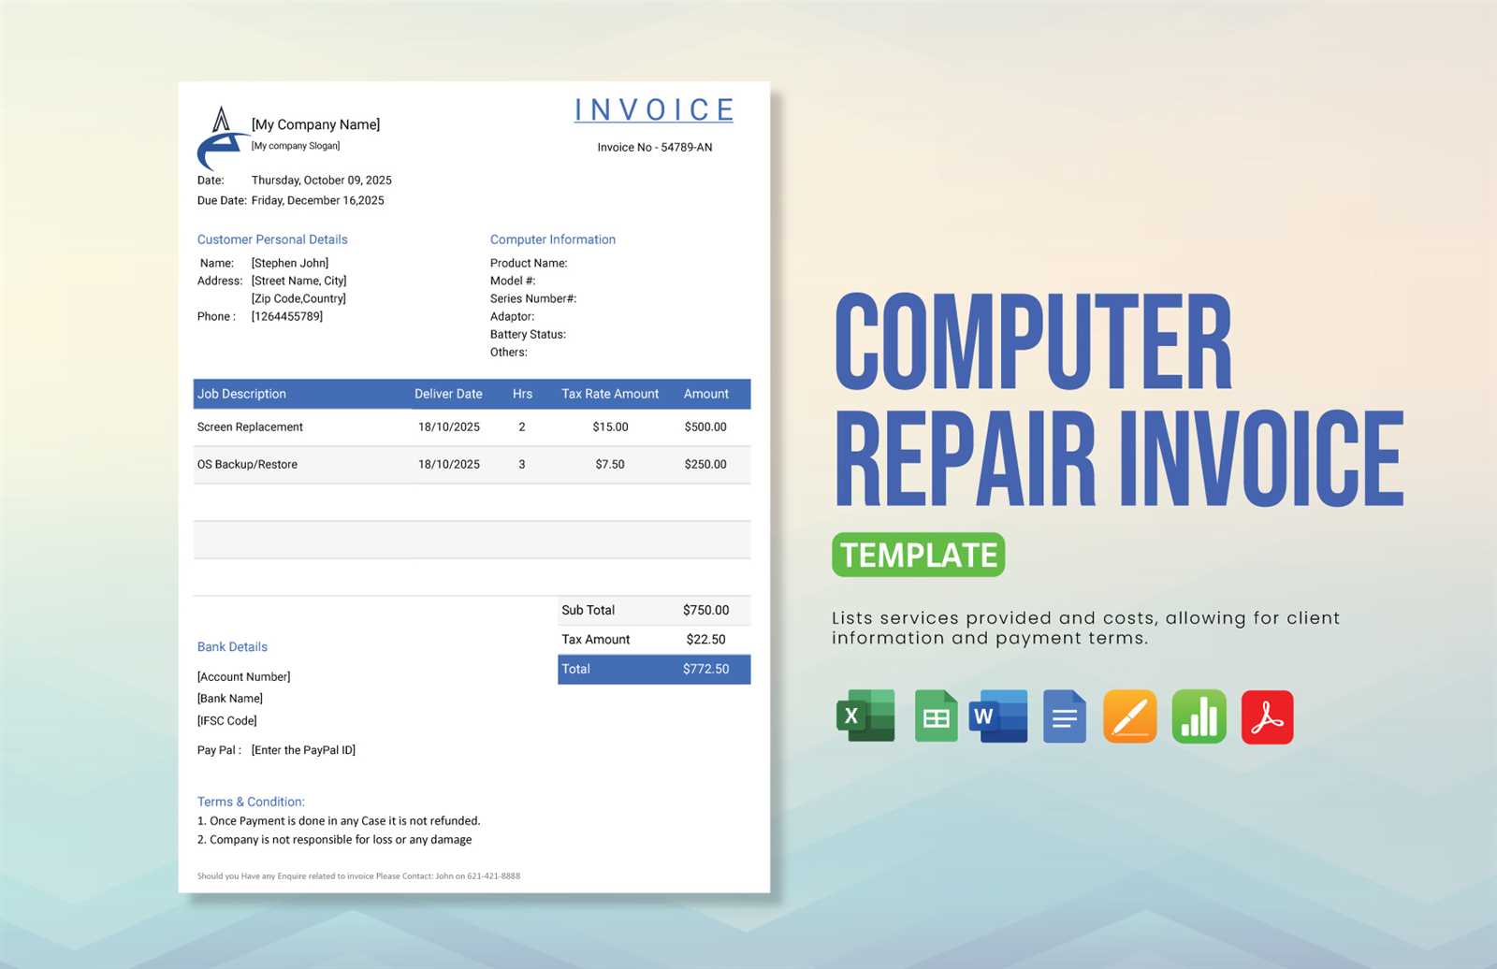The height and width of the screenshot is (969, 1497).
Task: Click the Total value $772.50
Action: (705, 670)
